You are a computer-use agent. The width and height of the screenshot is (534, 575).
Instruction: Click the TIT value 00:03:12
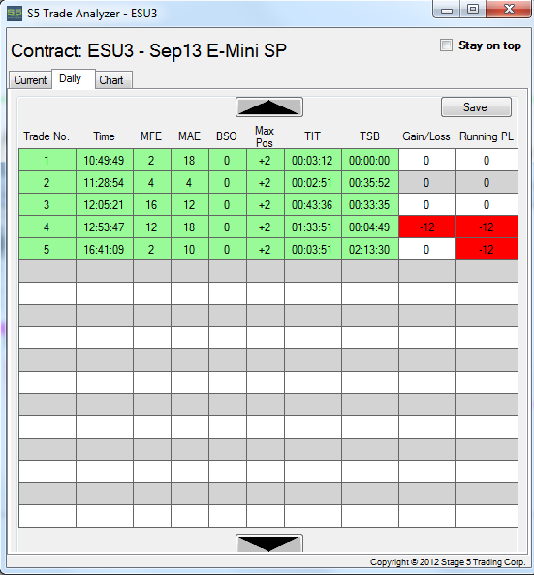[313, 160]
